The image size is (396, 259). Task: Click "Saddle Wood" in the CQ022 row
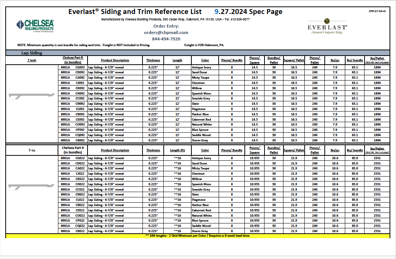click(x=201, y=226)
